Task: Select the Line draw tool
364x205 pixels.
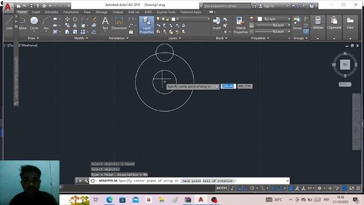Action: coord(9,23)
